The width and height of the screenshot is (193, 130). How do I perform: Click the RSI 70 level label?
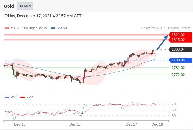click(x=174, y=104)
